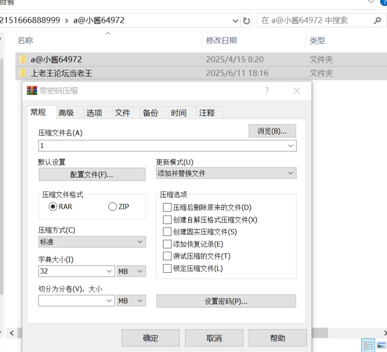Select folder name 上老王论坛当老王

pyautogui.click(x=61, y=73)
